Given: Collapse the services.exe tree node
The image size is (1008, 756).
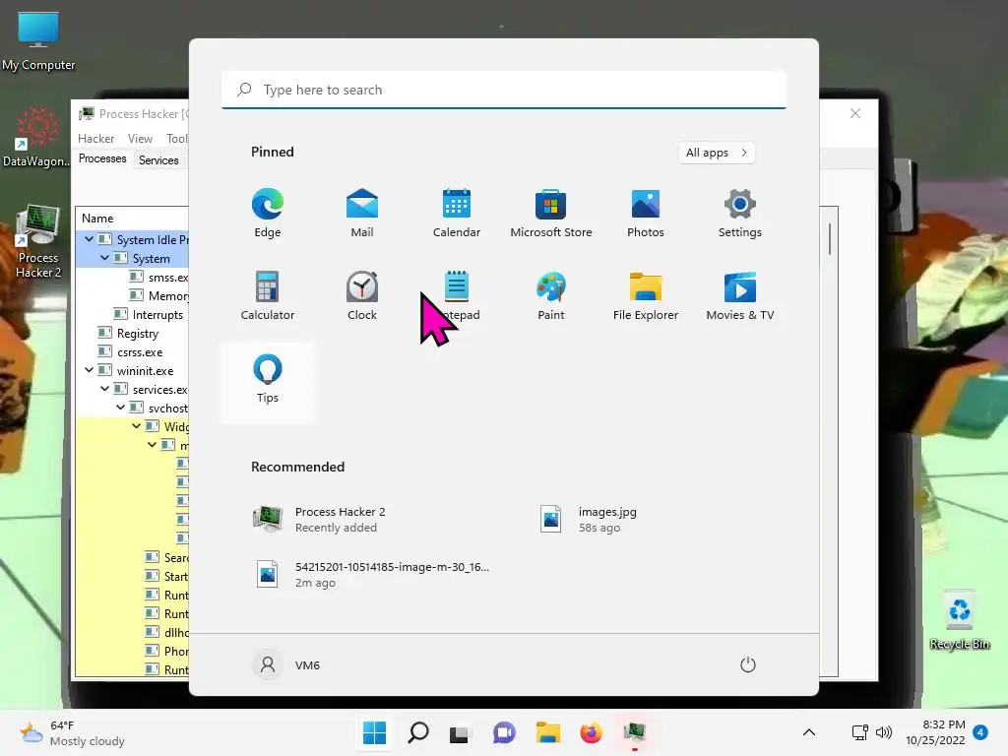Looking at the screenshot, I should pos(104,389).
